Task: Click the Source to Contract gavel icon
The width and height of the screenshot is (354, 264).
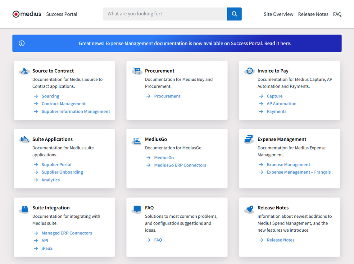Action: tap(24, 71)
